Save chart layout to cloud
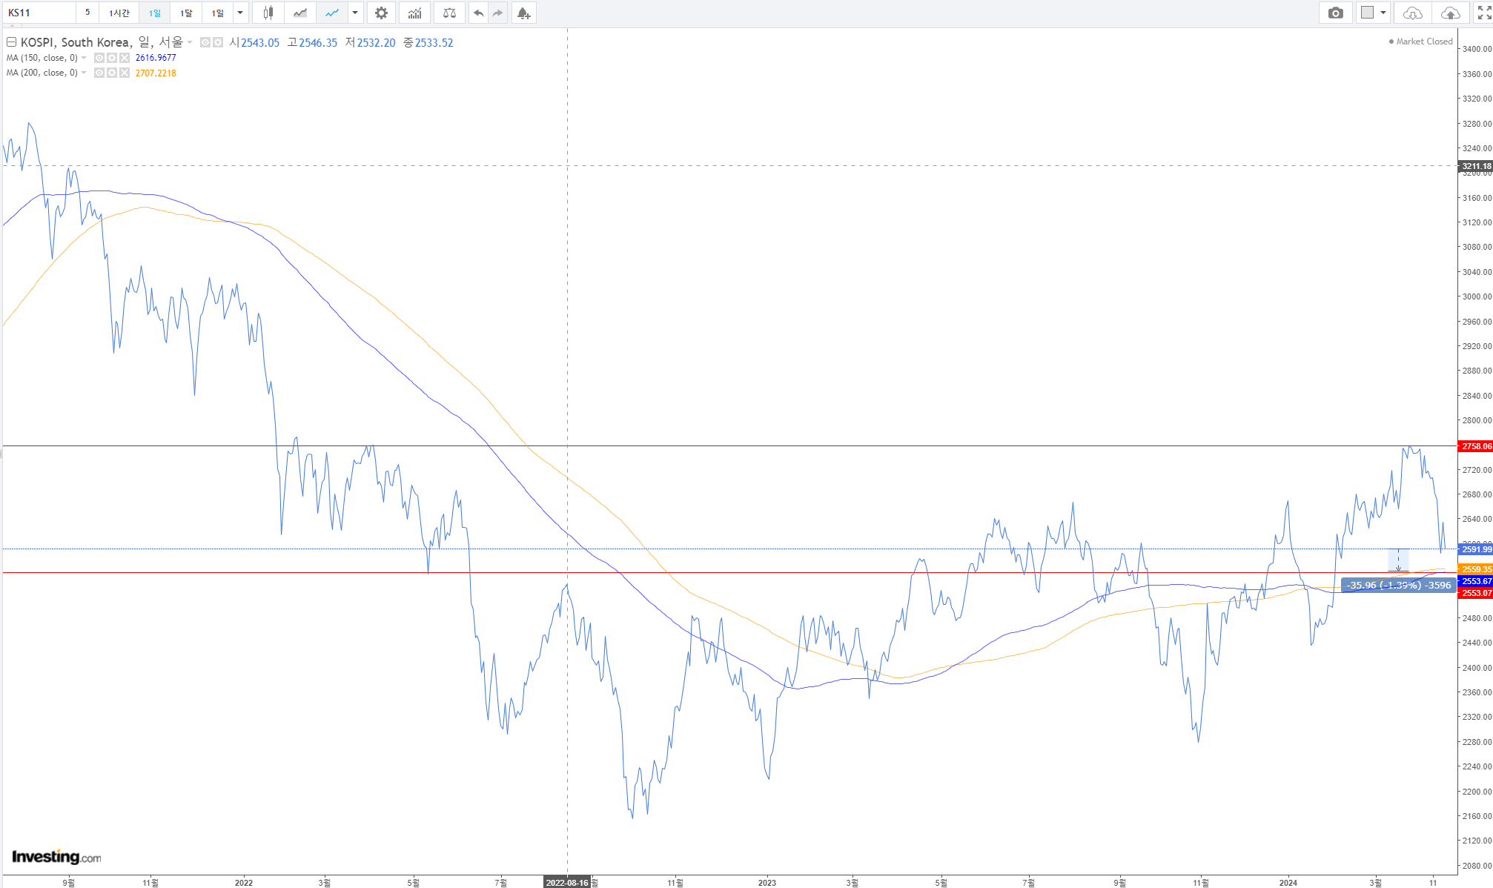The image size is (1493, 888). [x=1450, y=13]
